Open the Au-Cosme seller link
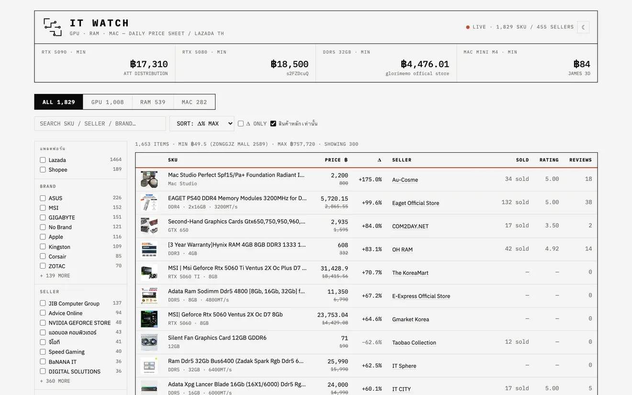Viewport: 632px width, 395px height. click(x=405, y=180)
